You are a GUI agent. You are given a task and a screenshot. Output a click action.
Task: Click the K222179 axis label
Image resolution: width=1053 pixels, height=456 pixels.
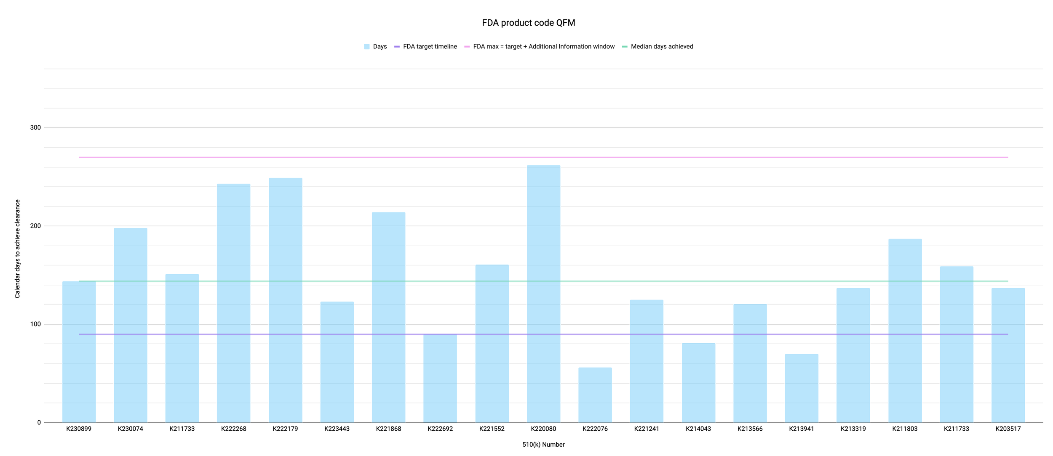285,429
